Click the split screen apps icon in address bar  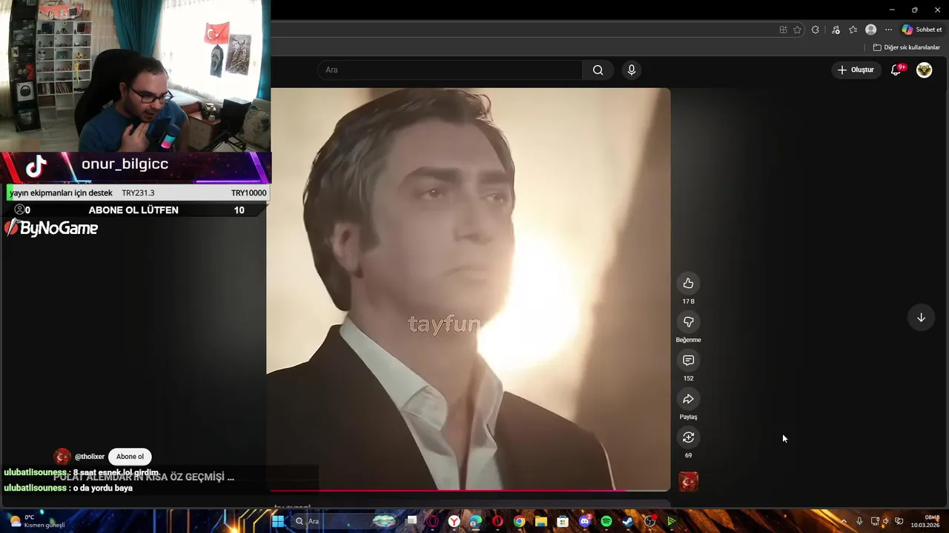click(783, 30)
